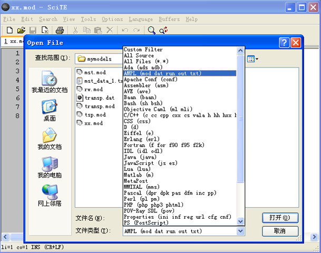Screen dimensions: 321x253
Task: Select file tsp.mod
Action: (91, 114)
